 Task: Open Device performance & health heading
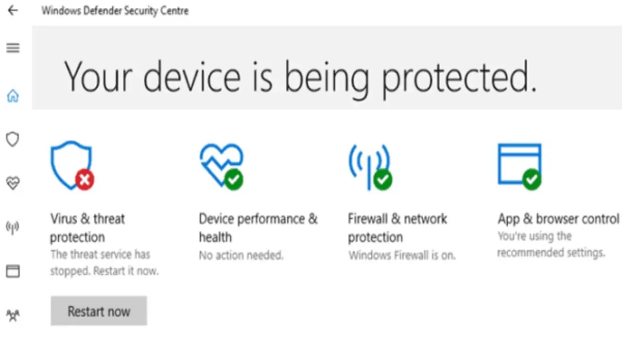click(258, 228)
